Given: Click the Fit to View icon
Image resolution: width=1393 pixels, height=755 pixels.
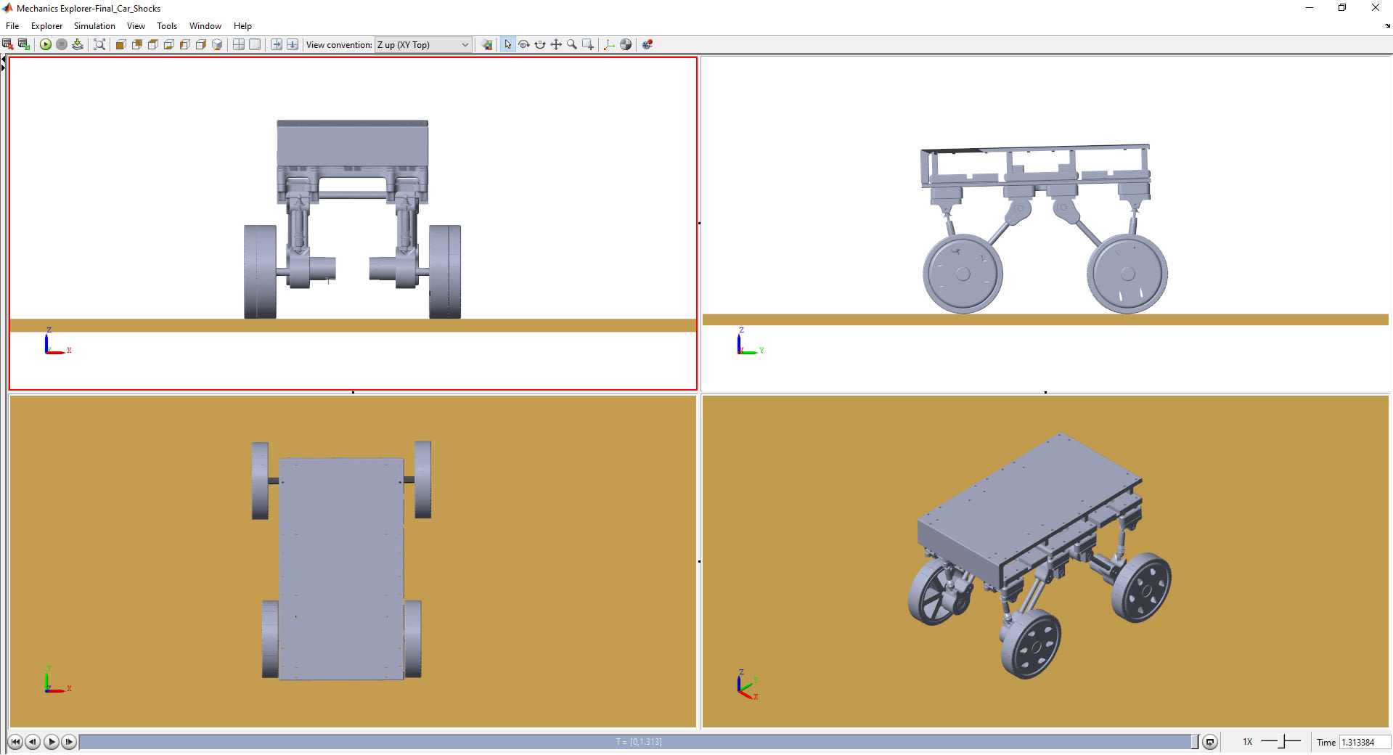Looking at the screenshot, I should coord(99,45).
